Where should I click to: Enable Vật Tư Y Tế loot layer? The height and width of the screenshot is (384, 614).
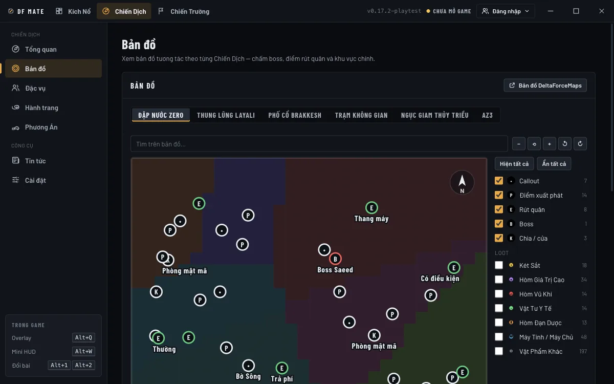pos(499,308)
